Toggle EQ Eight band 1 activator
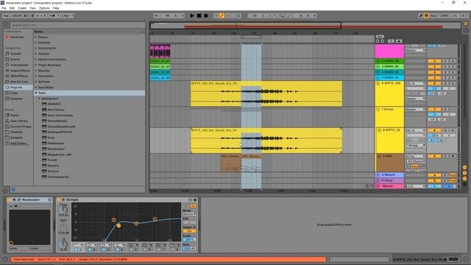The height and width of the screenshot is (265, 471). 76,250
